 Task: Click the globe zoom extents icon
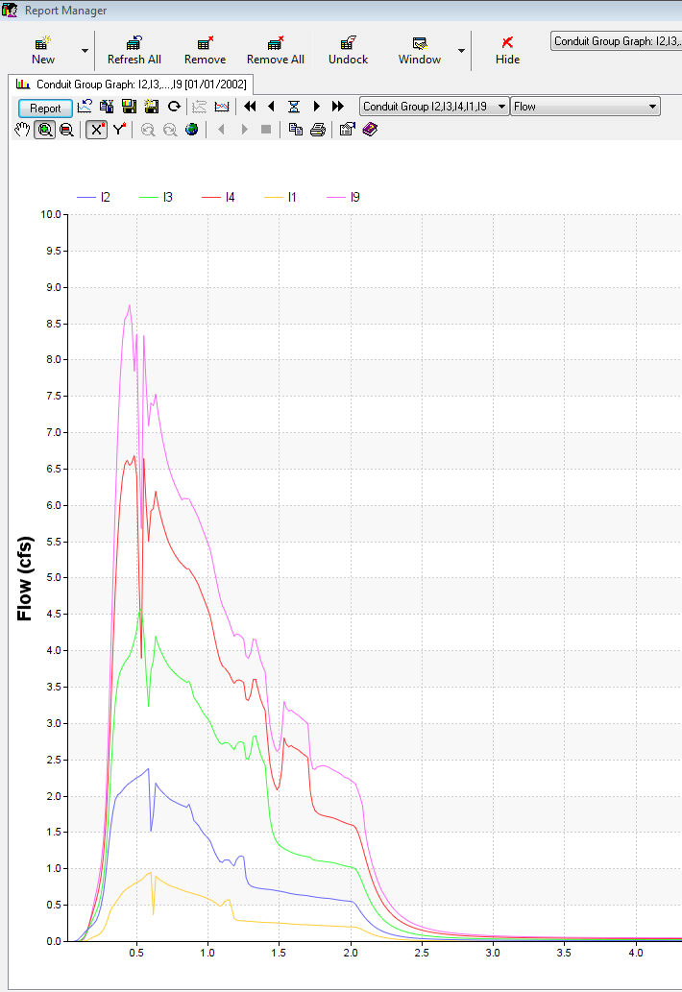(x=192, y=130)
